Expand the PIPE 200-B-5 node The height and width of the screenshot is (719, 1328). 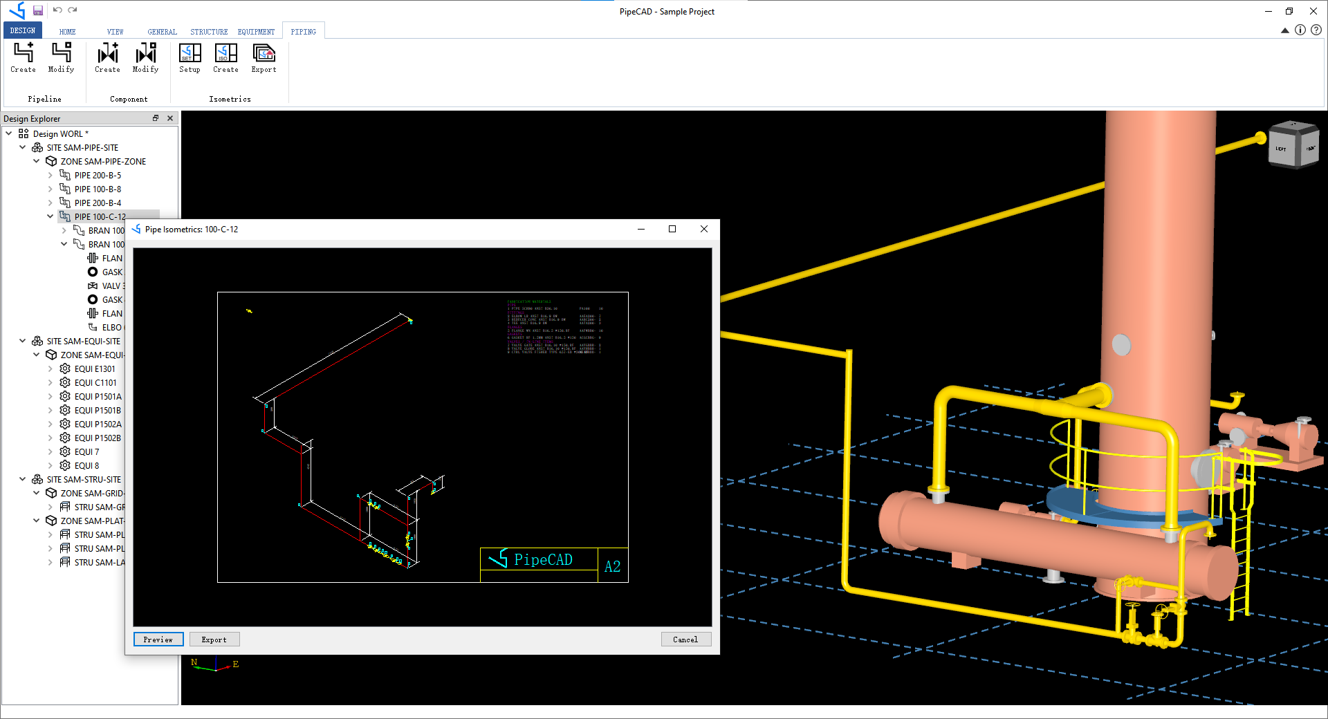coord(50,175)
